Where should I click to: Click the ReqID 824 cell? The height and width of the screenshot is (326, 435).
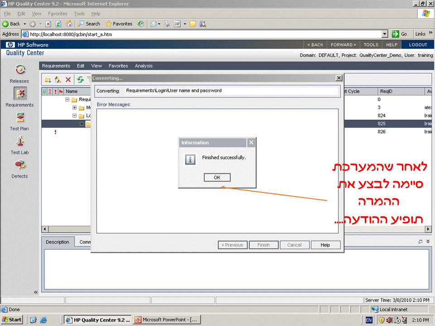[x=382, y=115]
